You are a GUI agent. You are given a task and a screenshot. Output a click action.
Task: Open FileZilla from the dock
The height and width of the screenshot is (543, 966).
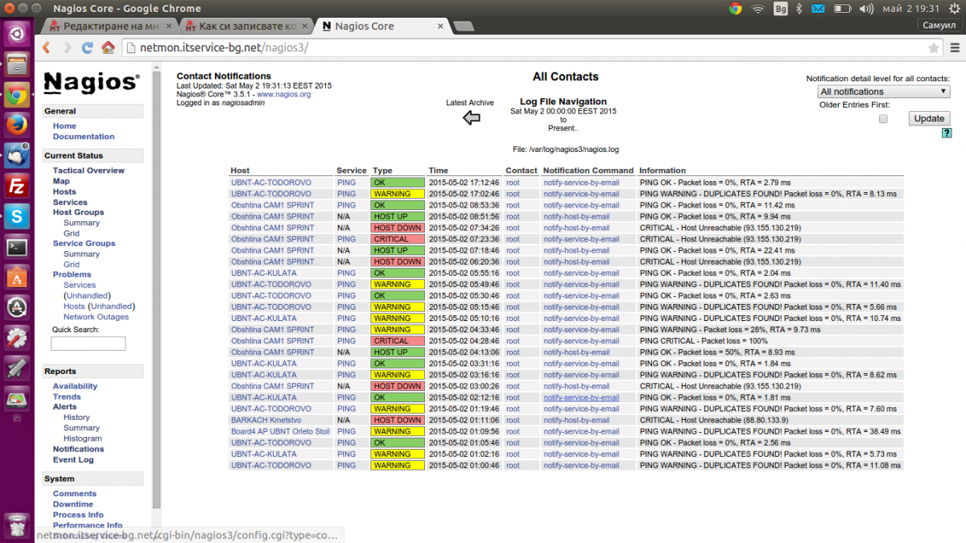click(x=17, y=185)
